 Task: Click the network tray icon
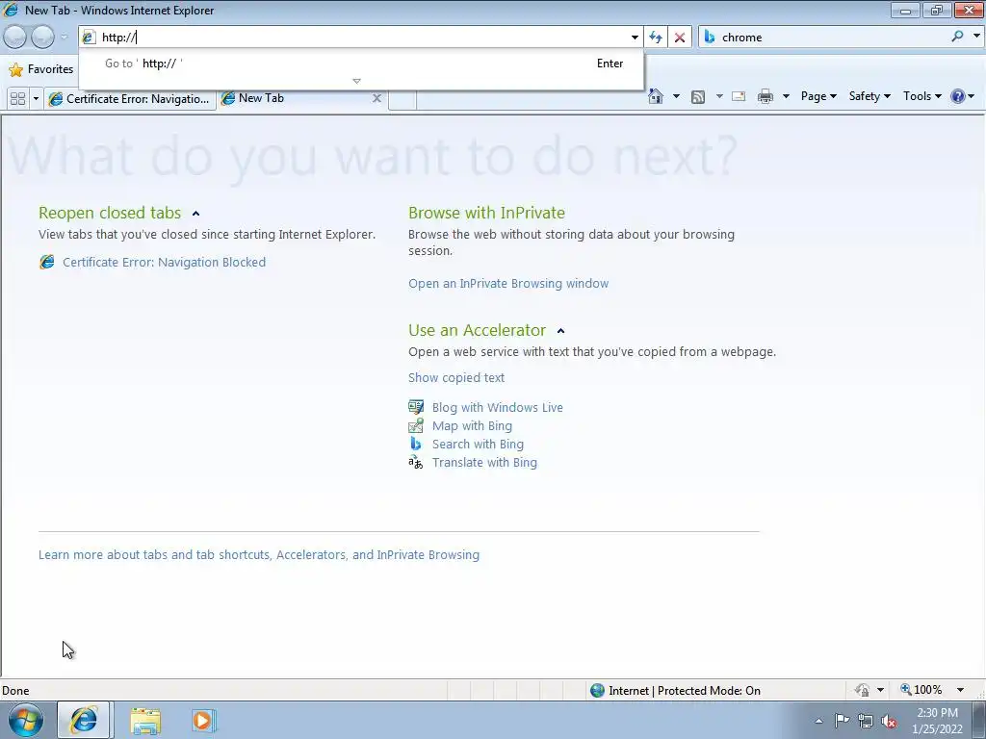coord(866,721)
